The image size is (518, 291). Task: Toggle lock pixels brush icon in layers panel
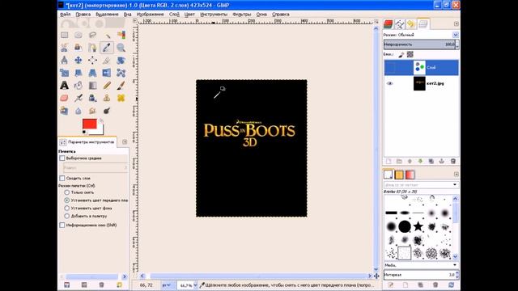pyautogui.click(x=401, y=54)
